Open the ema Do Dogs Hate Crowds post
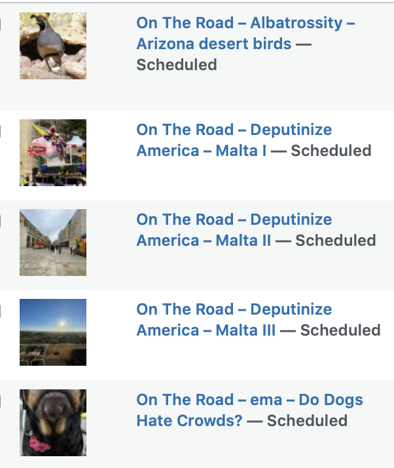394x468 pixels. click(250, 410)
